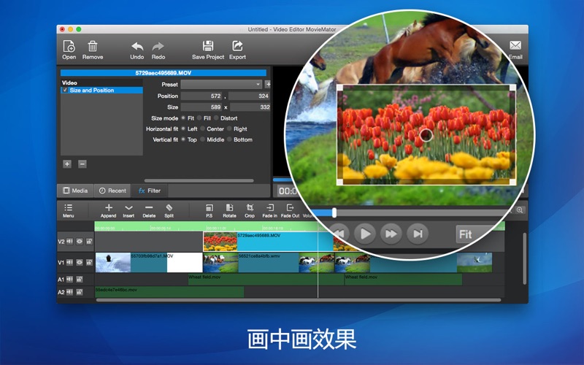
Task: Uncheck the Size and Position filter
Action: pyautogui.click(x=66, y=91)
